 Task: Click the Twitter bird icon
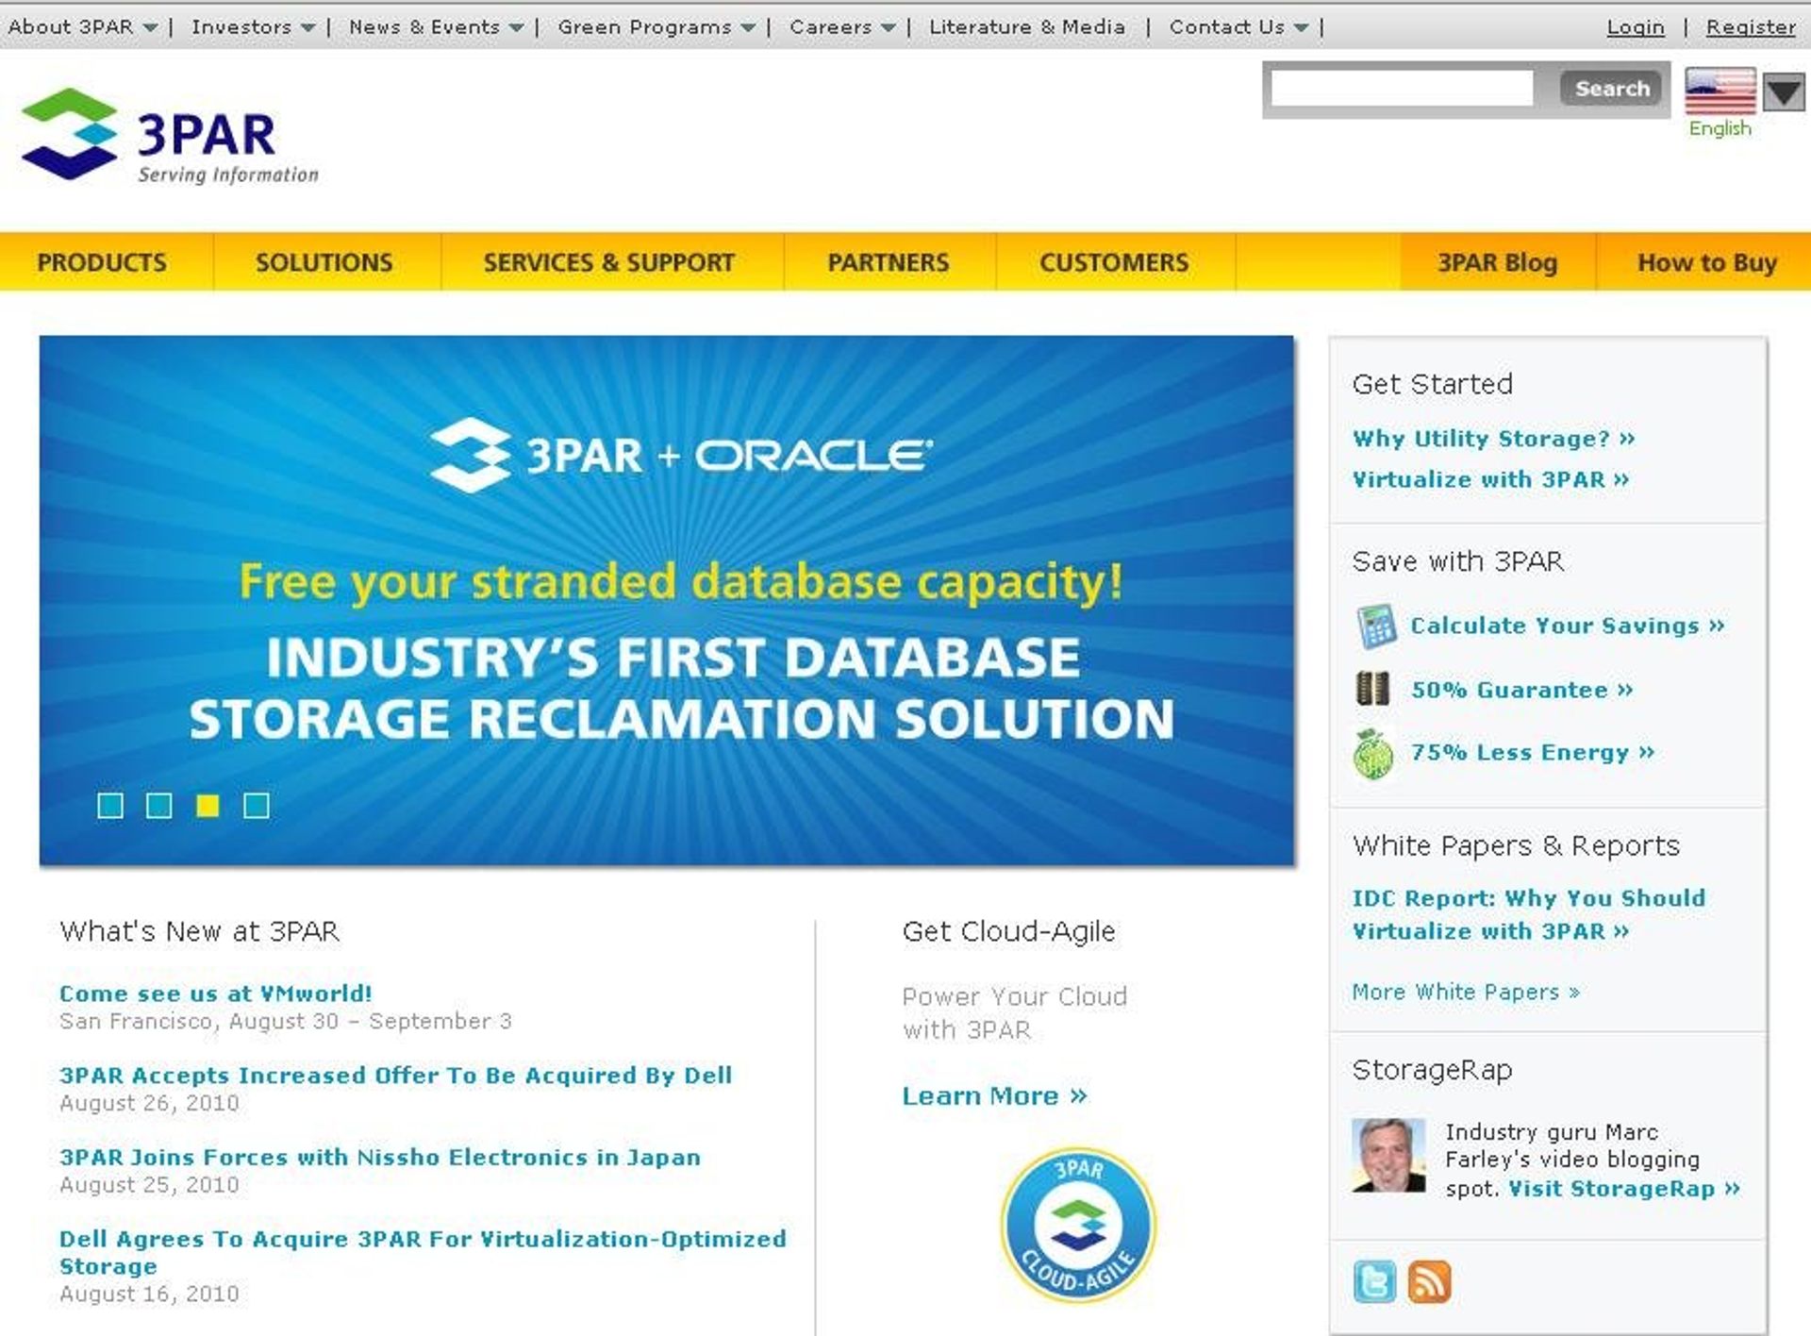point(1373,1282)
